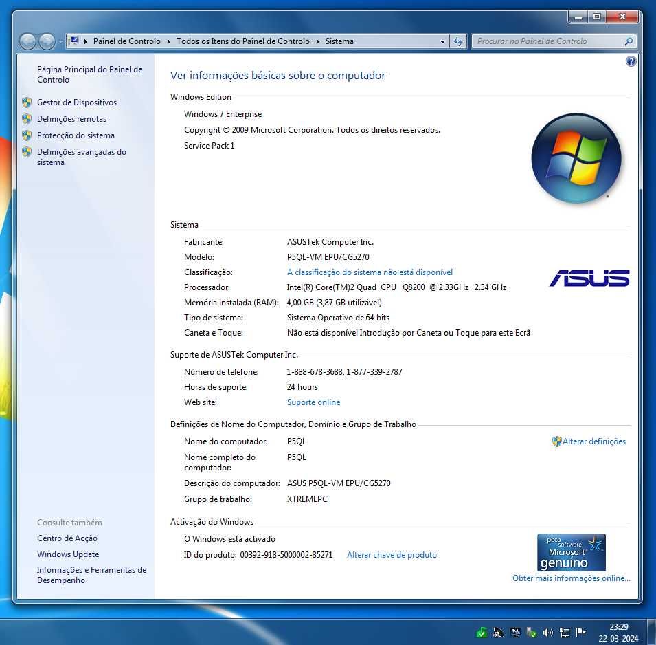Click the processor value Intel Core2 Quad Q8200
Image resolution: width=656 pixels, height=645 pixels.
[x=396, y=287]
